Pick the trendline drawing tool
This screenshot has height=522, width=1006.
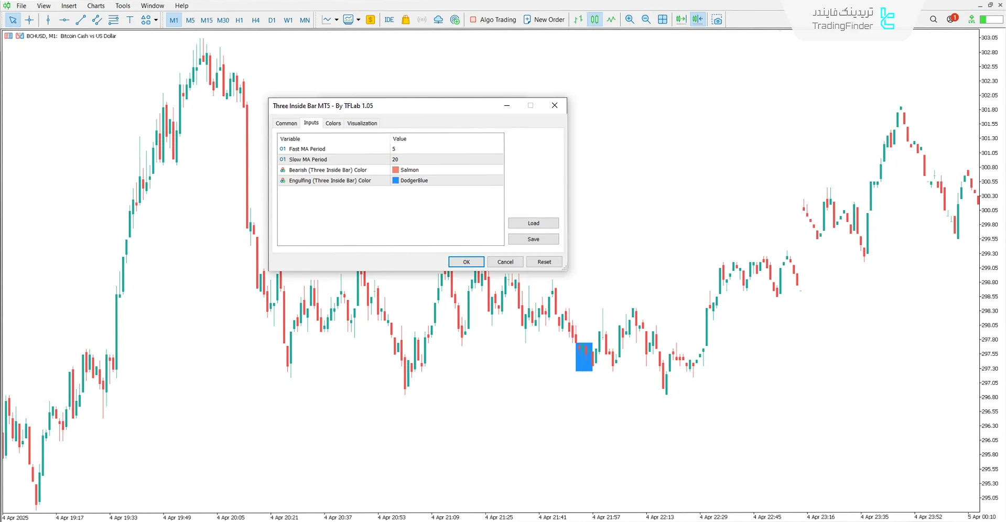pos(80,20)
